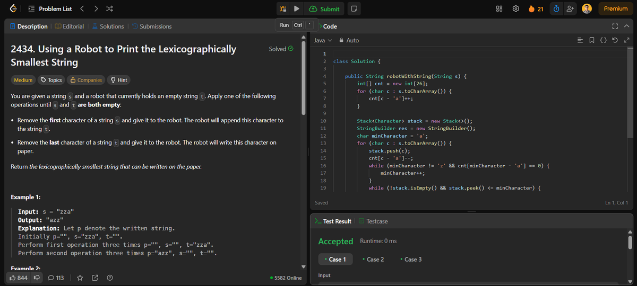This screenshot has height=286, width=637.
Task: Open the 113 comments
Action: (56, 278)
